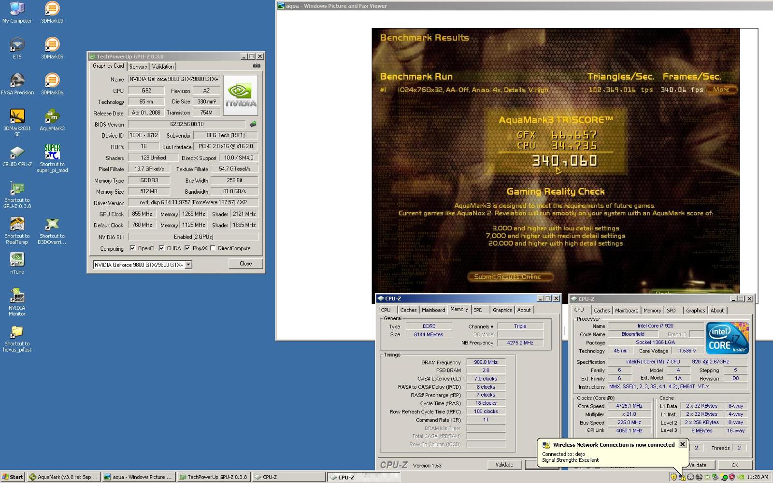
Task: Dismiss wireless network notification balloon
Action: click(682, 444)
